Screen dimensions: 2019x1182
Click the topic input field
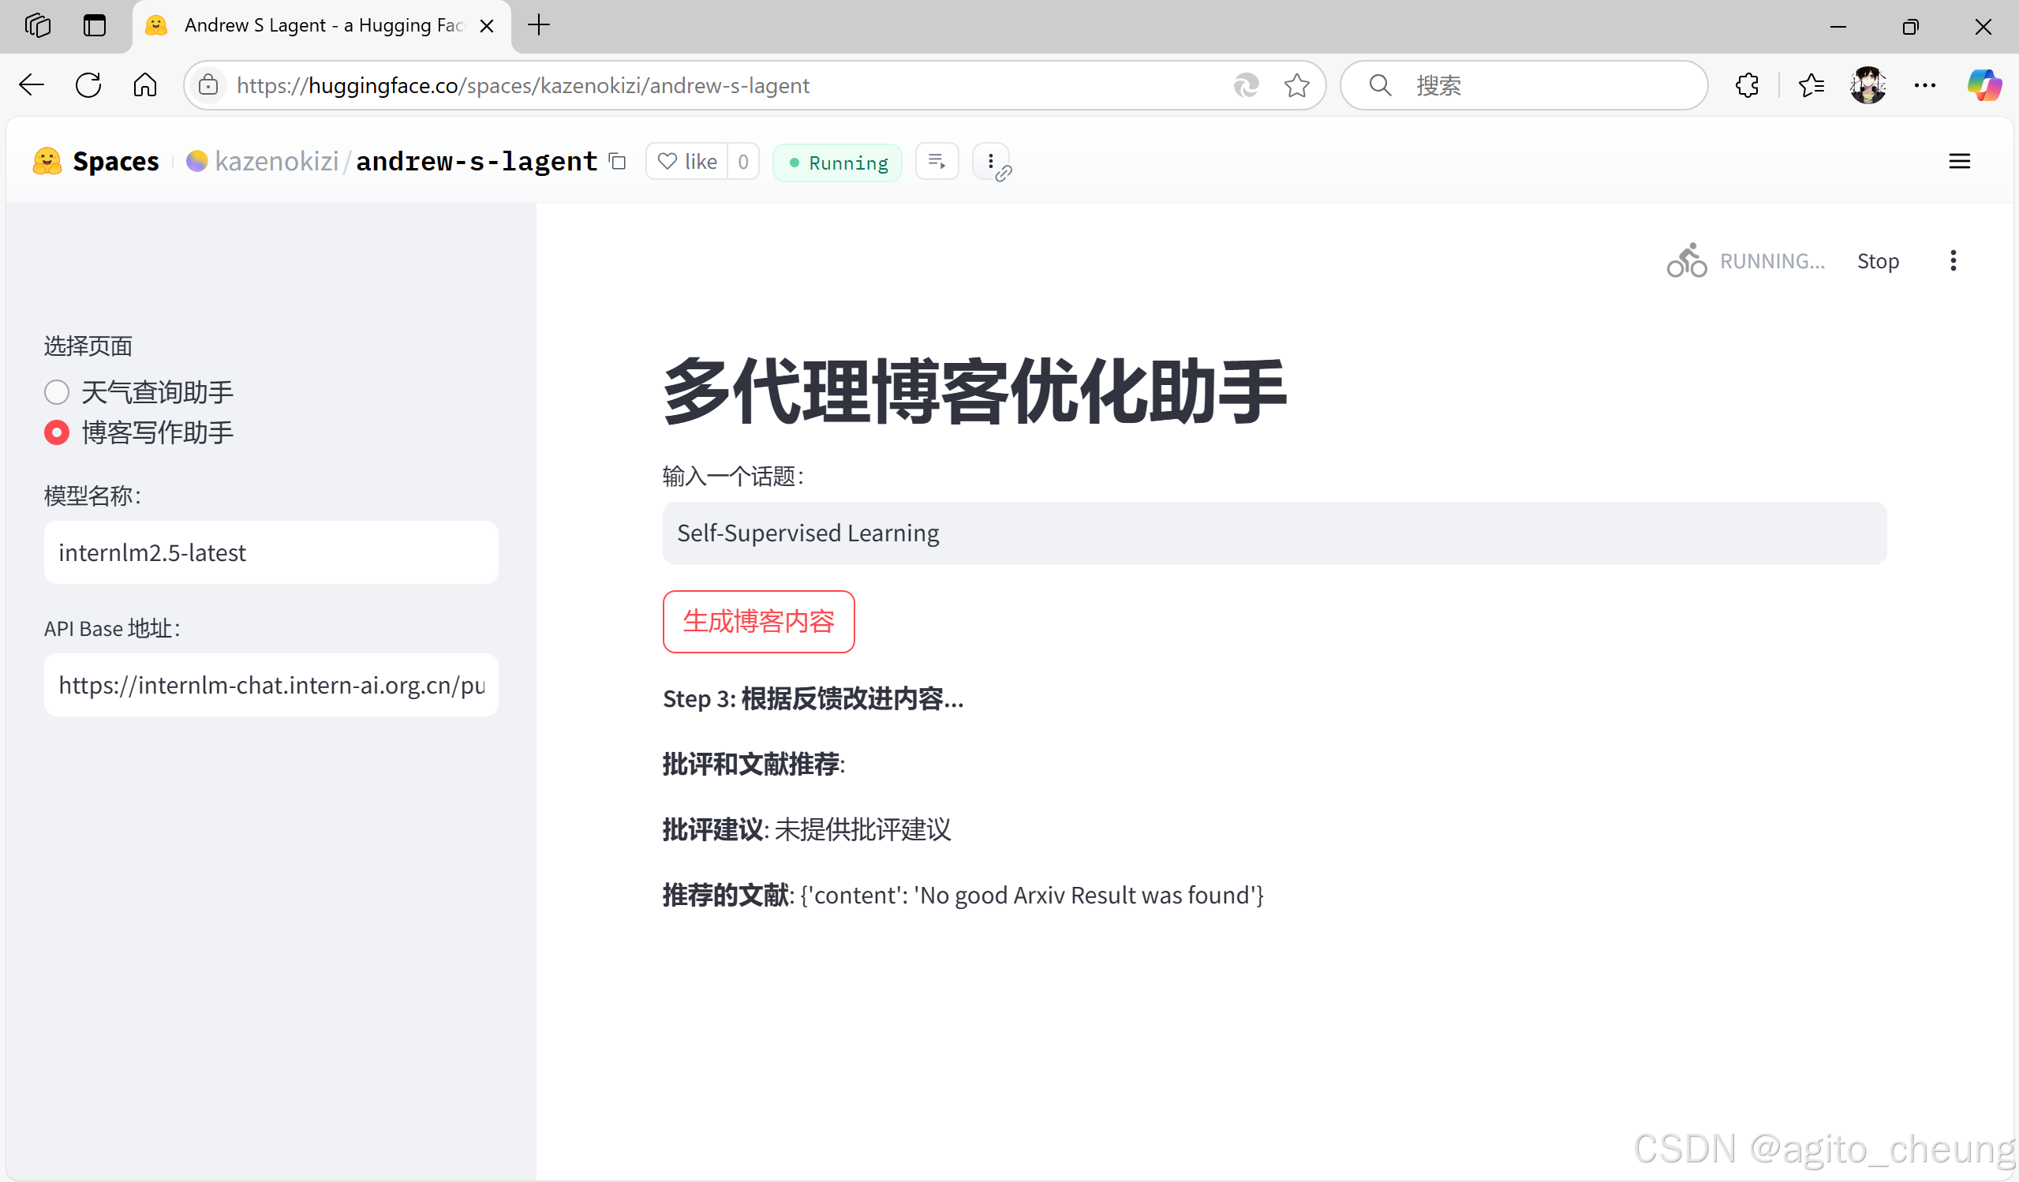click(1274, 533)
